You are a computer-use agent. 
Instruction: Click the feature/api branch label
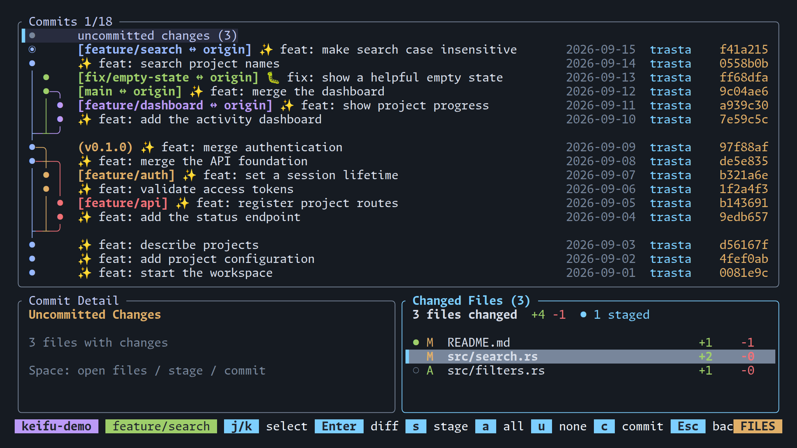tap(123, 203)
